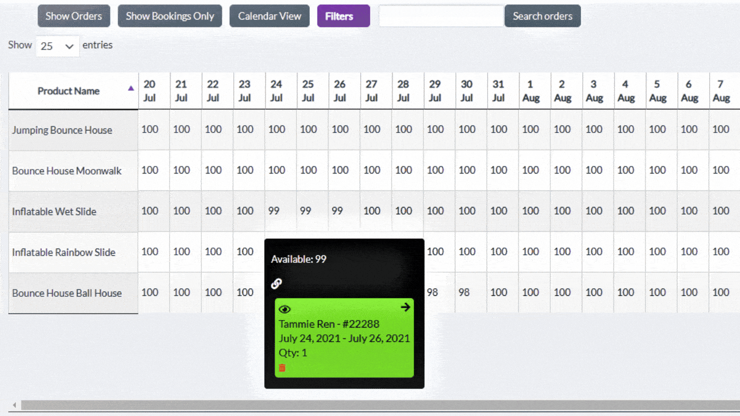Click the Qty: 1 text in booking
Screen dimensions: 740x416
pos(293,353)
